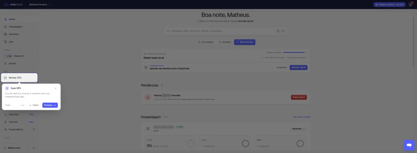The width and height of the screenshot is (417, 153).
Task: Click the Tour guiado compass icon
Action: (199, 42)
